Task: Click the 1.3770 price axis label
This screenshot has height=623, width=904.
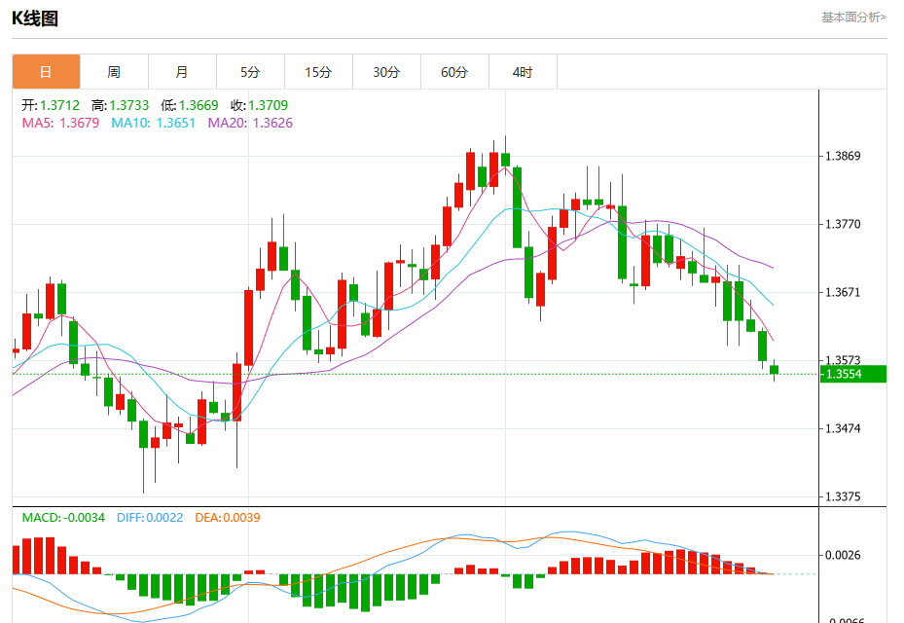Action: coord(843,224)
